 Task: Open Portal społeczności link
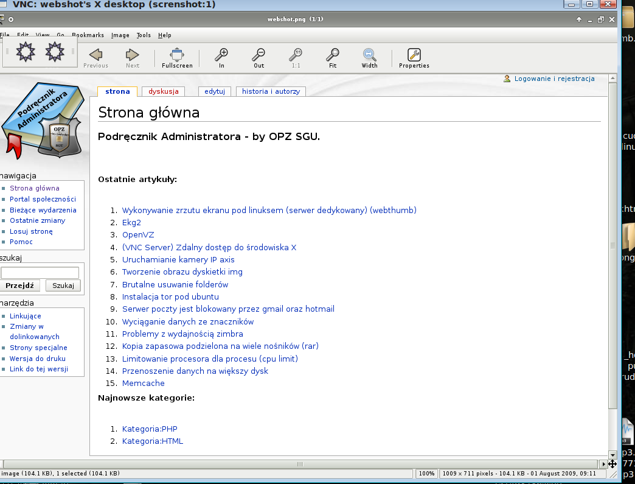tap(43, 199)
